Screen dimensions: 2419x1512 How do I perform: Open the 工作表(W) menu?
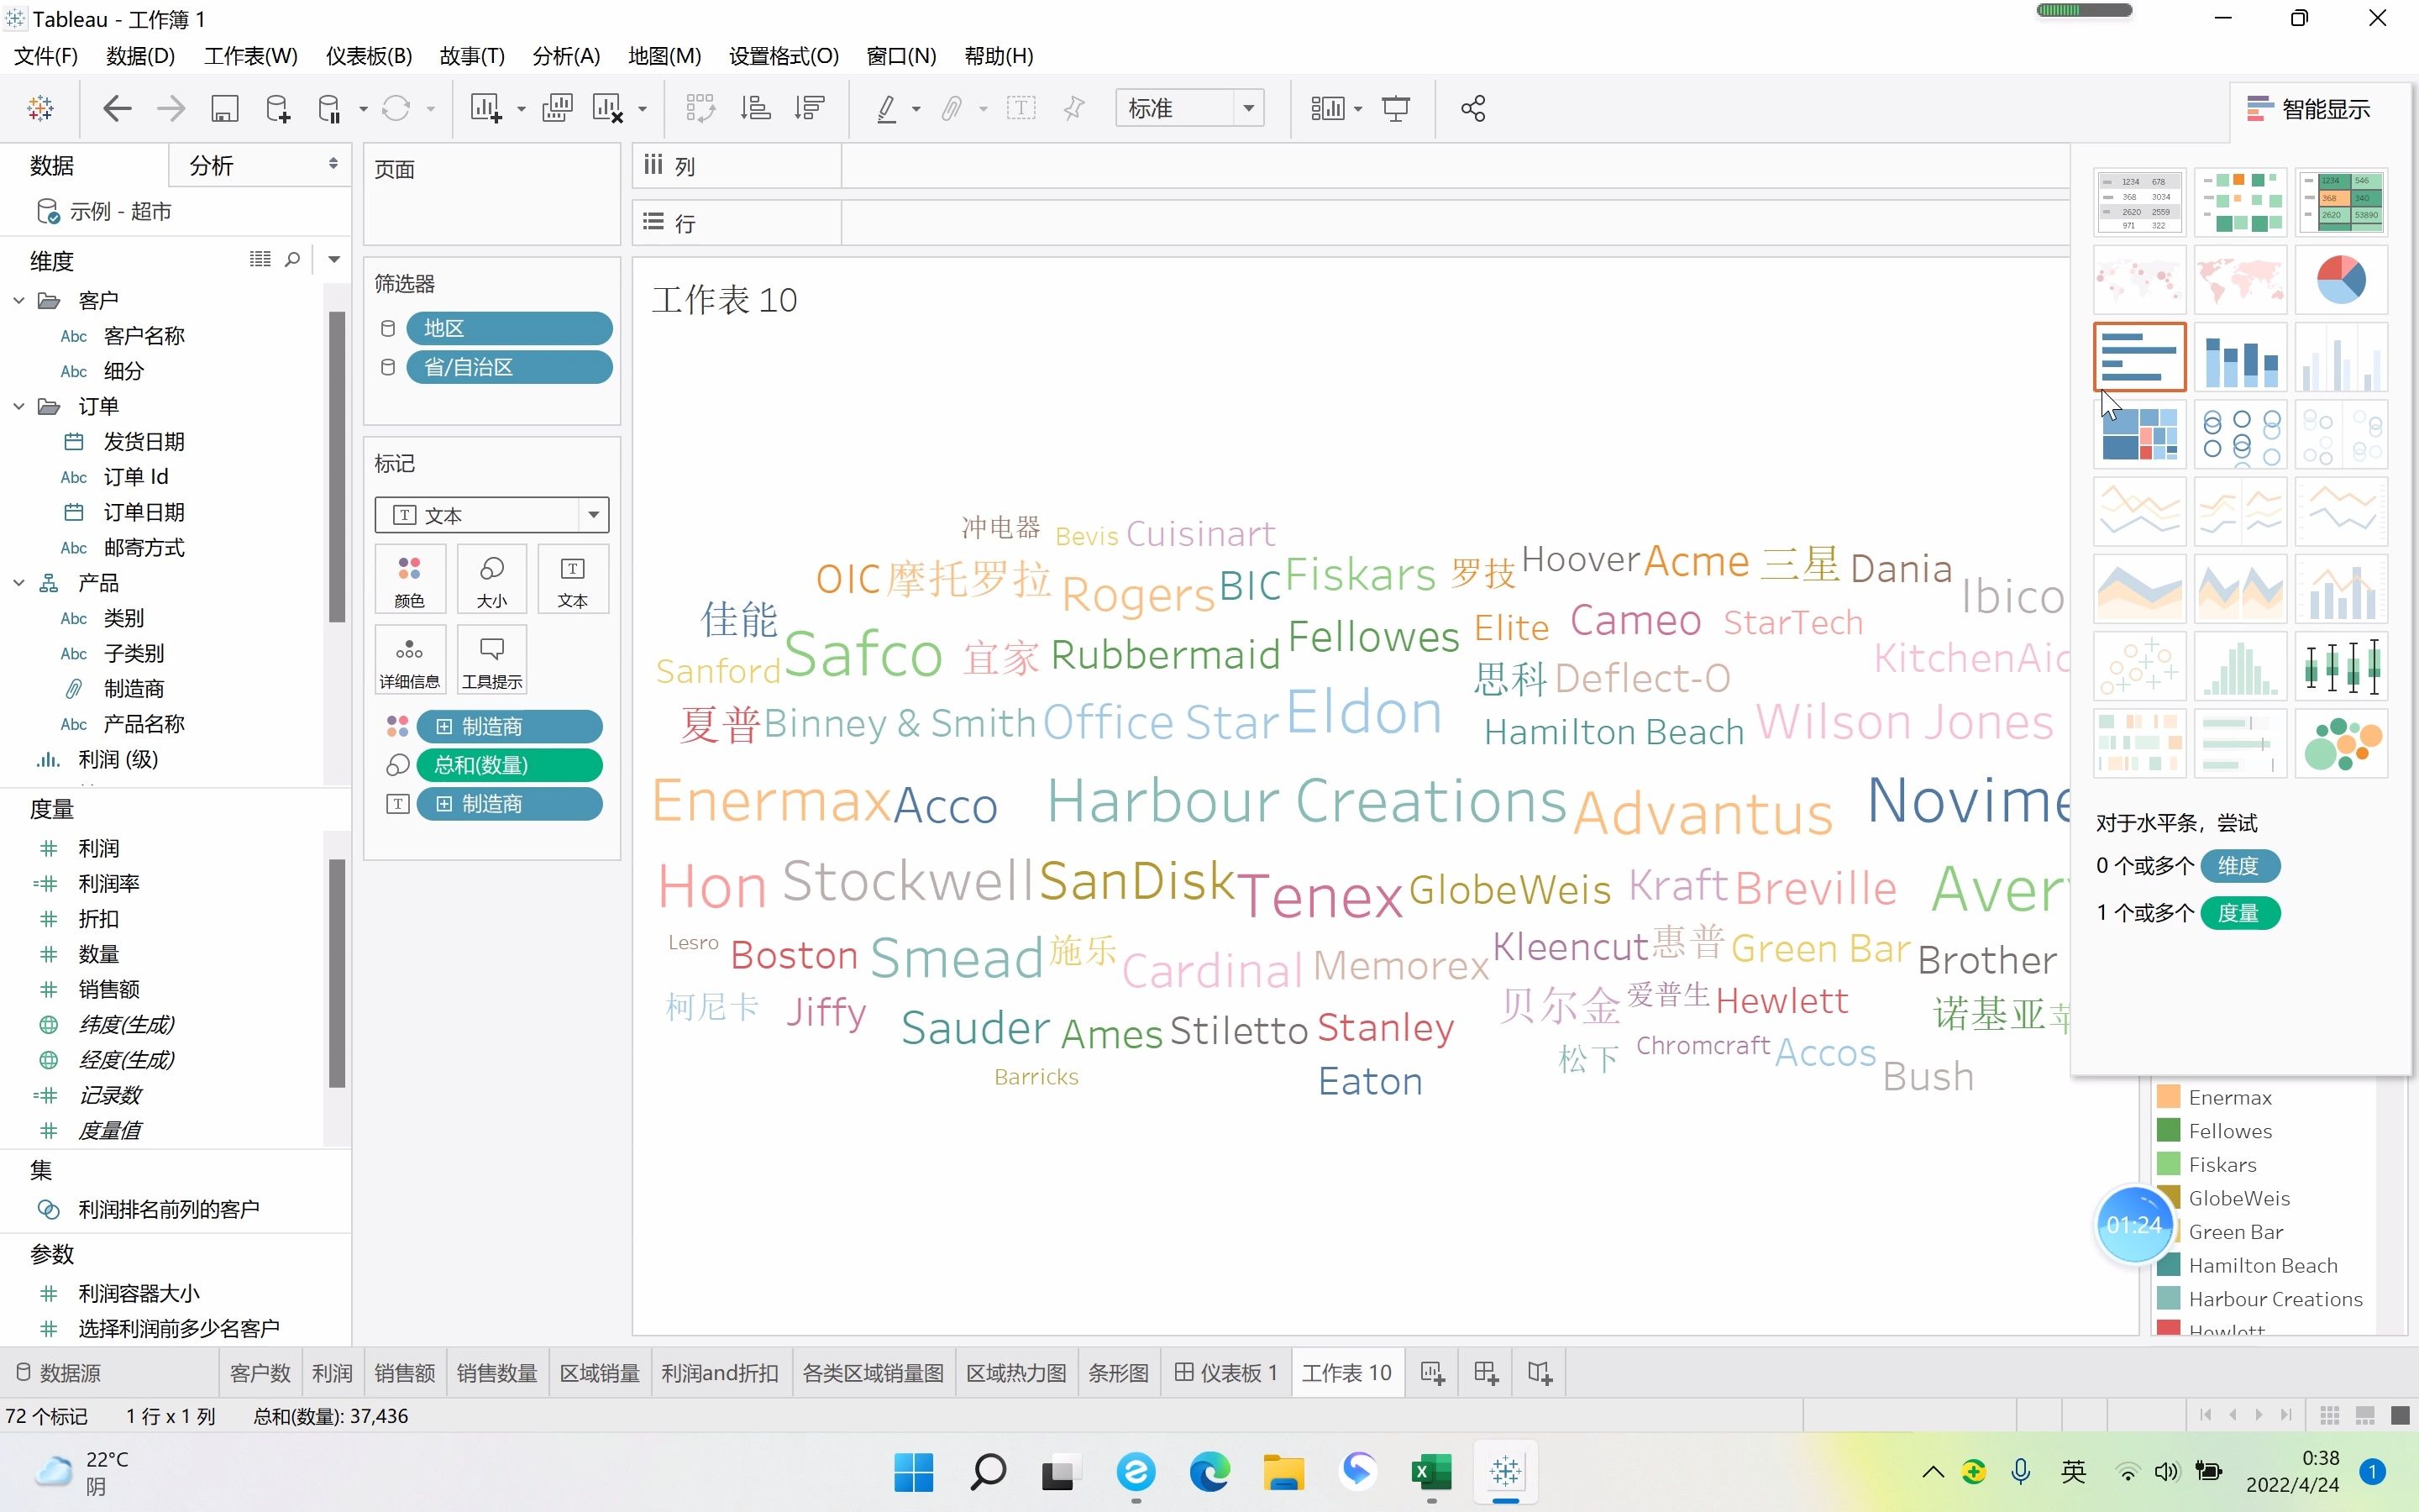(x=251, y=56)
